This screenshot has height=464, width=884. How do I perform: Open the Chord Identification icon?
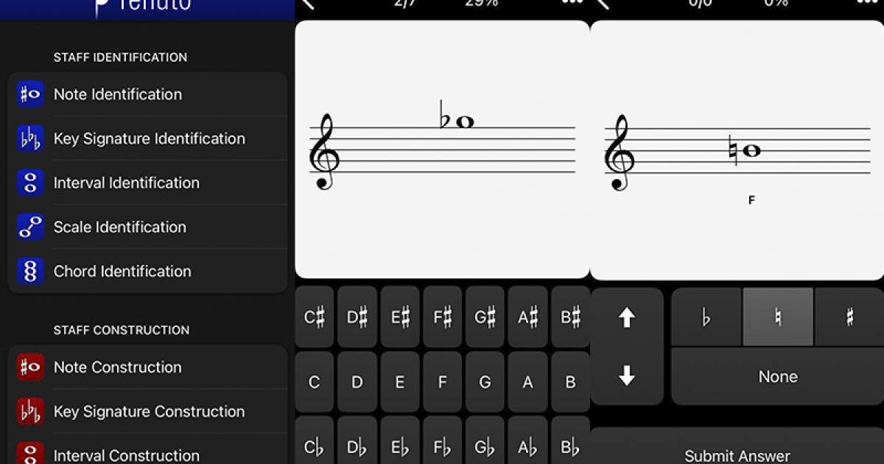pyautogui.click(x=30, y=271)
